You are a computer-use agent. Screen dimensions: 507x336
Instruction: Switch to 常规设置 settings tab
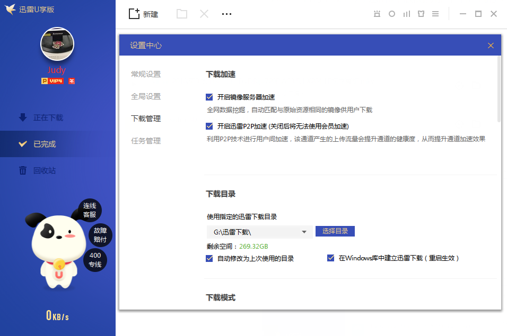click(146, 74)
